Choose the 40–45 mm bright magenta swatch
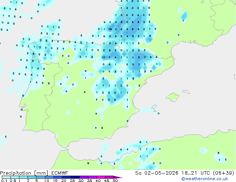This screenshot has height=182, width=236. coord(101,177)
